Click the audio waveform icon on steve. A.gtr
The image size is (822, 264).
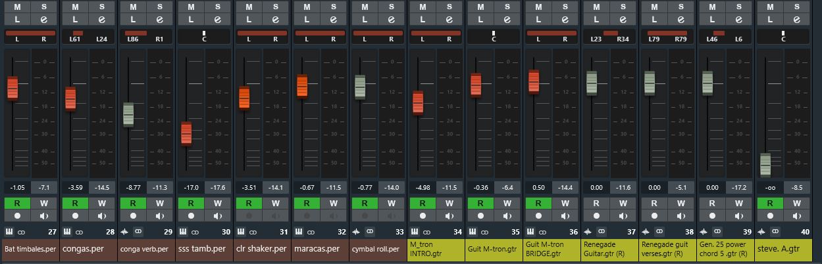[x=763, y=231]
